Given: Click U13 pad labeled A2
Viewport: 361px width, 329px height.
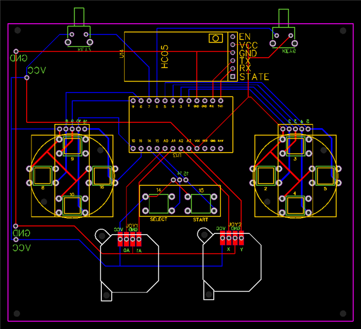Looking at the screenshot, I should pos(180,148).
